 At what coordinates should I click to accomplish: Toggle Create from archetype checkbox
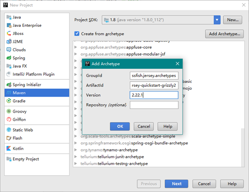tap(77, 34)
